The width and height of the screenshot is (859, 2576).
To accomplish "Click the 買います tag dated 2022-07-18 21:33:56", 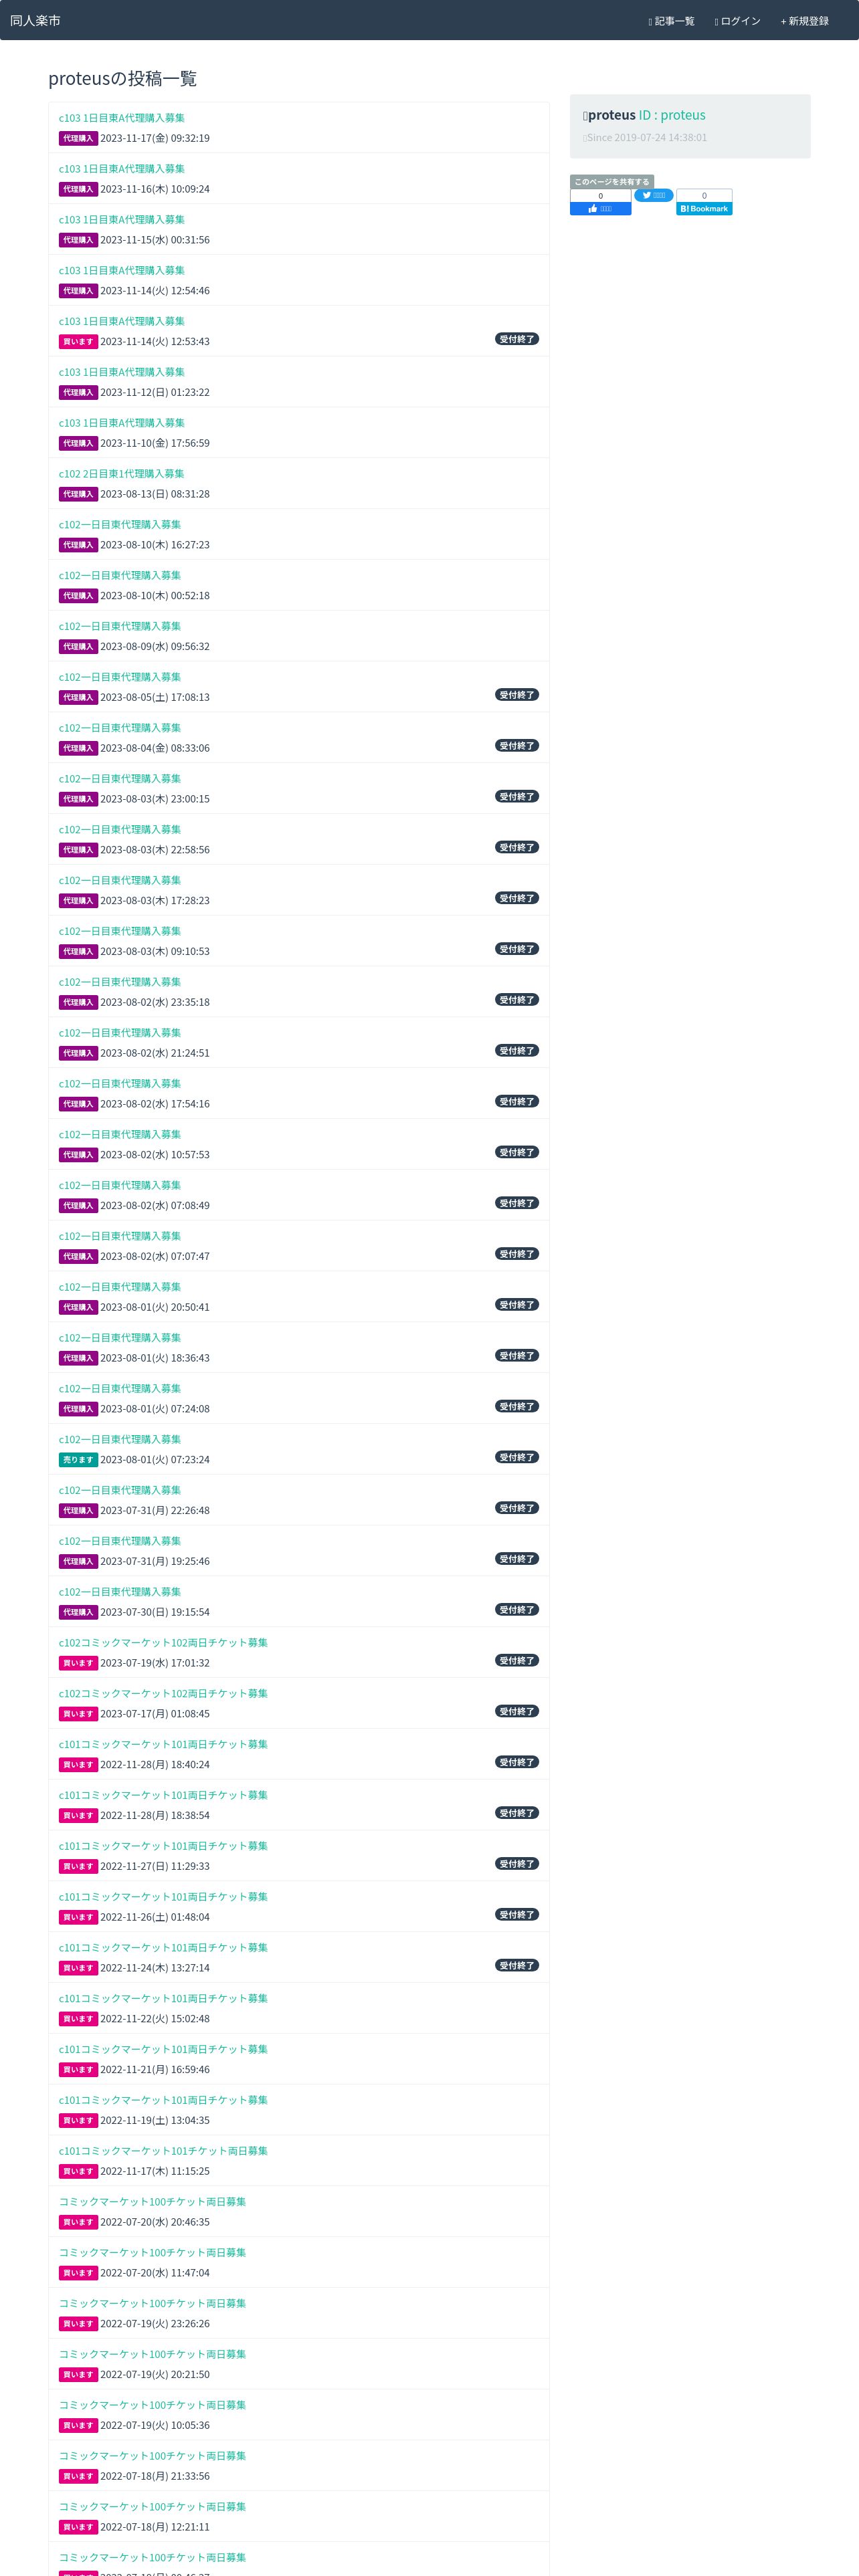I will tap(78, 2476).
